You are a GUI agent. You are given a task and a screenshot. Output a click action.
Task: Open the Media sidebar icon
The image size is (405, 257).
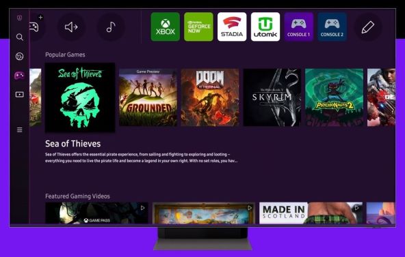point(20,94)
